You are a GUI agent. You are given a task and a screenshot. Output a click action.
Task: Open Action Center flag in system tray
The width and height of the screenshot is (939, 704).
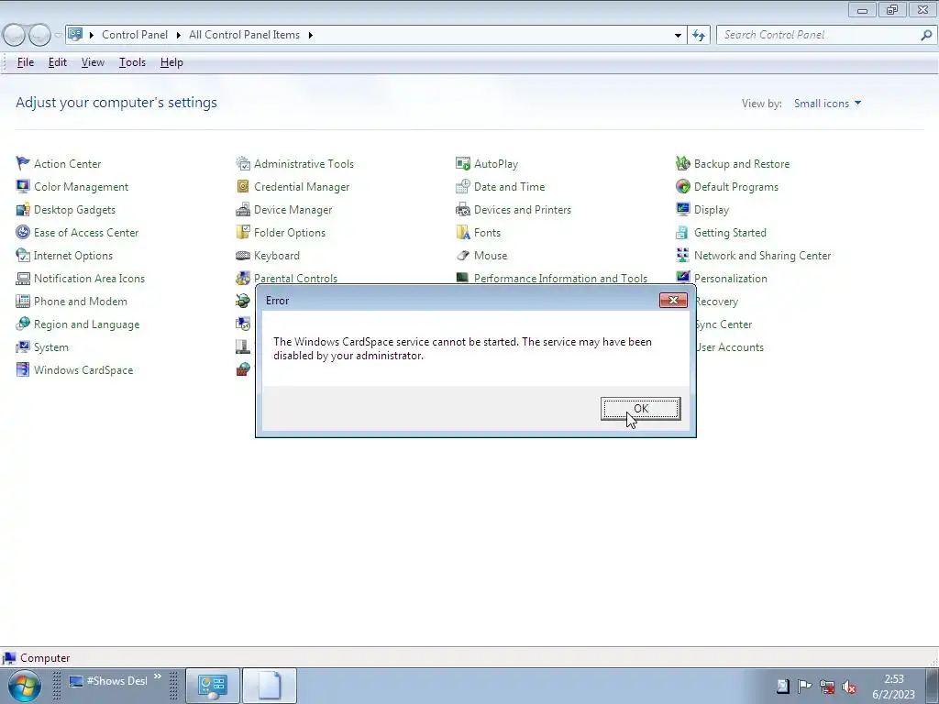[x=805, y=686]
